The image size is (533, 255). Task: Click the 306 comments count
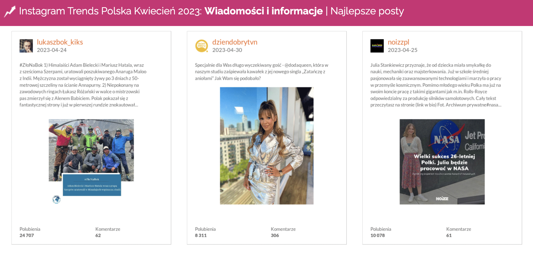(x=275, y=235)
